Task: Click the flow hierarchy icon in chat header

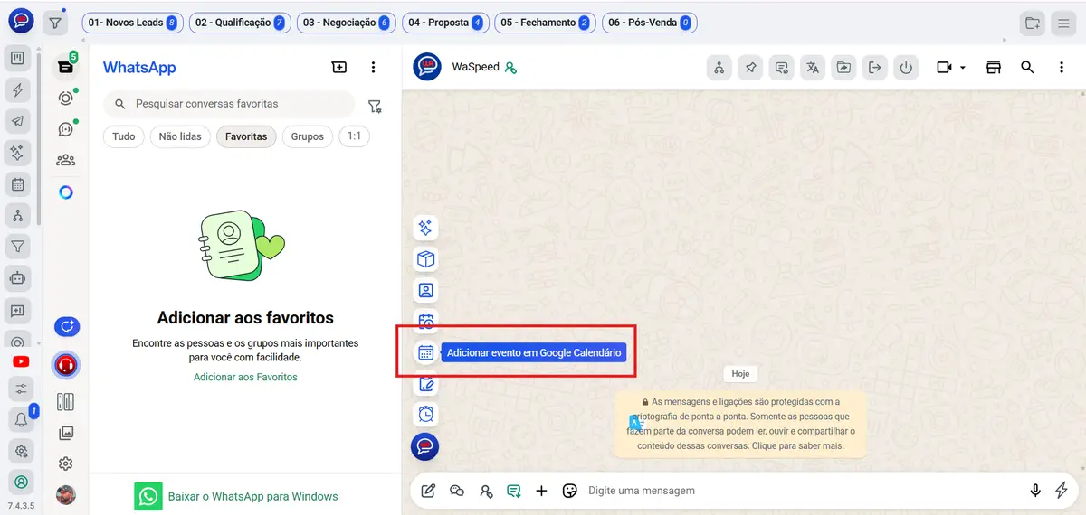Action: tap(719, 67)
